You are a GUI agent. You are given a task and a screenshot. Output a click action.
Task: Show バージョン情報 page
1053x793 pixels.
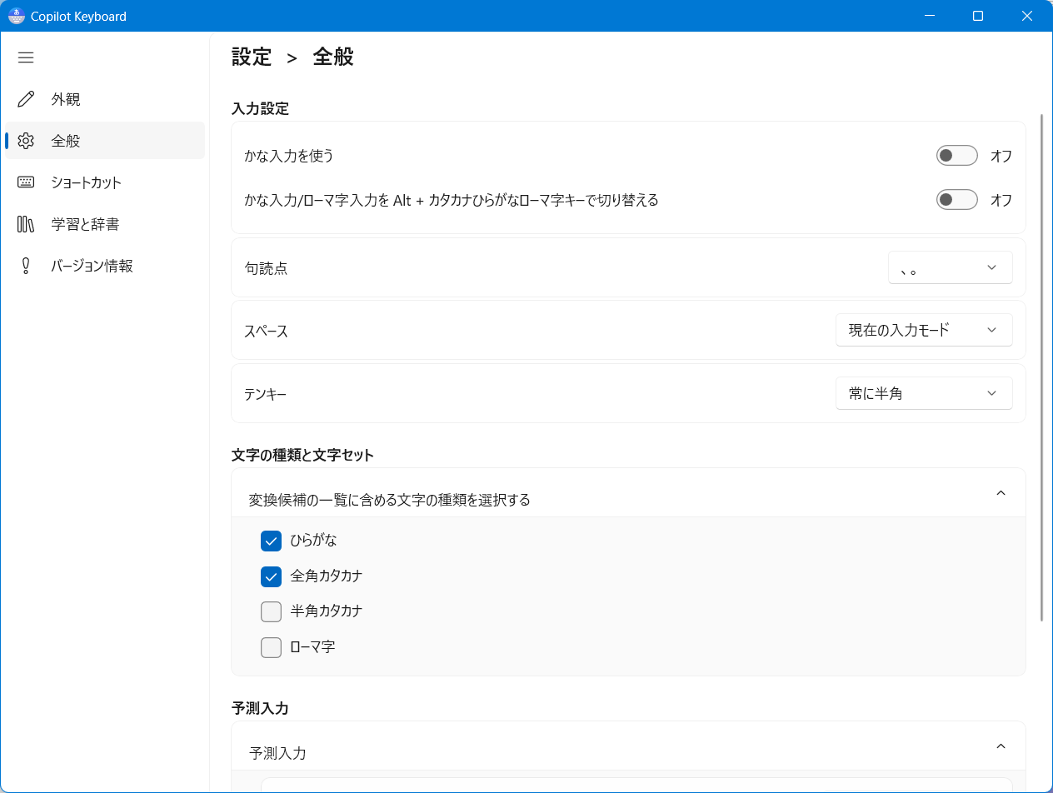tap(105, 266)
